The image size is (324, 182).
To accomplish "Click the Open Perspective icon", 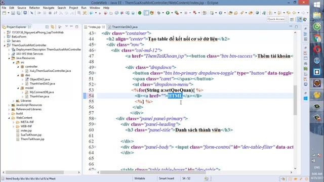I will (x=292, y=19).
